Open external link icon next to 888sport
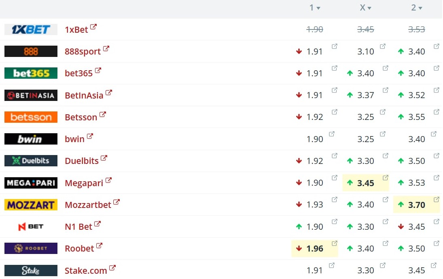The height and width of the screenshot is (279, 443). pos(106,49)
